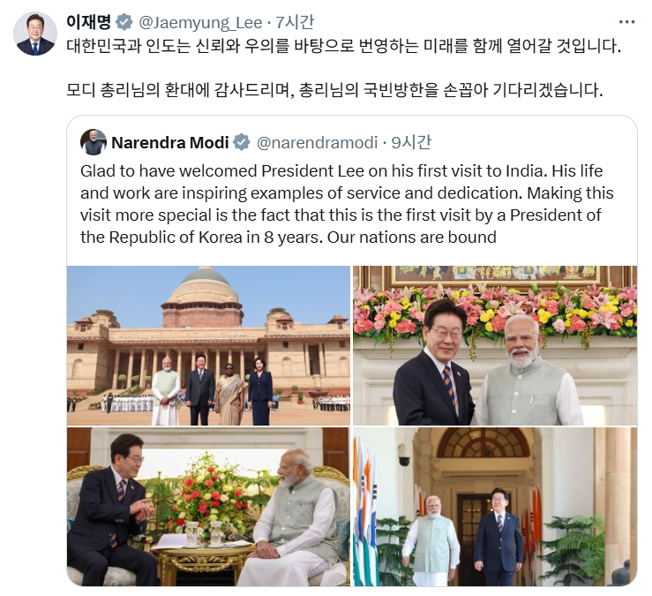Click the verified badge next to Narendra Modi
652x596 pixels.
pyautogui.click(x=241, y=143)
